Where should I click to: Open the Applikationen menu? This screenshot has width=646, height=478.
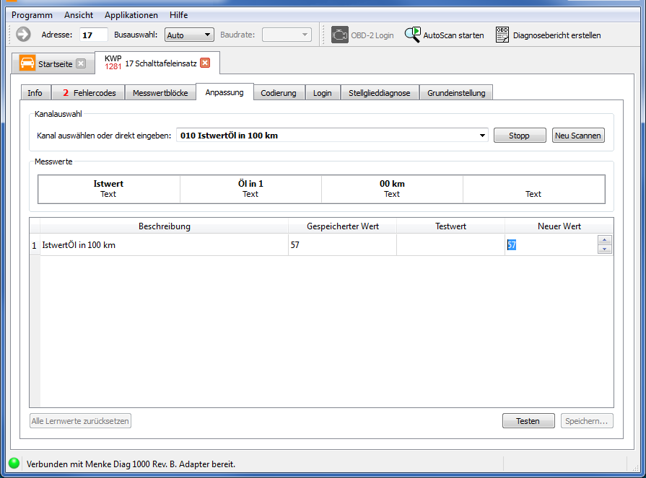pyautogui.click(x=131, y=15)
